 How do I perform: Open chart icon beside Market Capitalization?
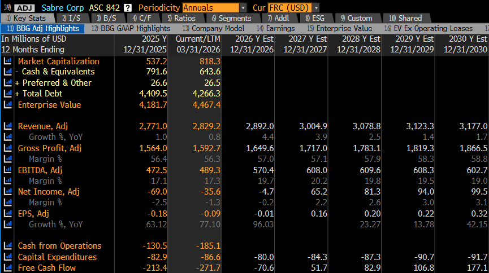[x=7, y=61]
